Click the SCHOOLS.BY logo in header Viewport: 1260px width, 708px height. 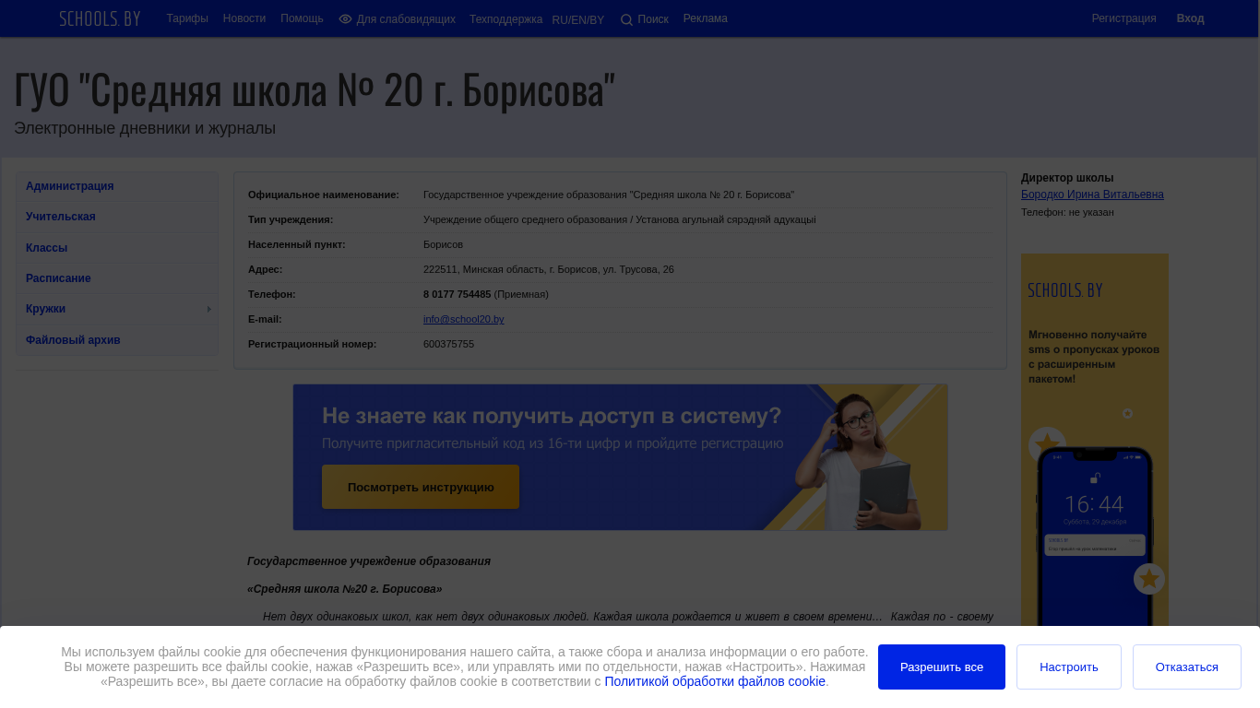pos(100,18)
